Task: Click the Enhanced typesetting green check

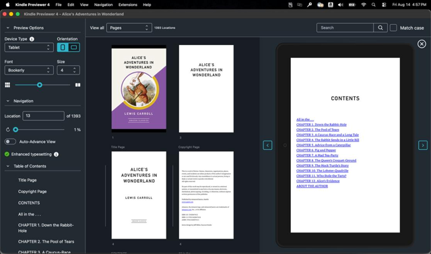Action: point(7,154)
